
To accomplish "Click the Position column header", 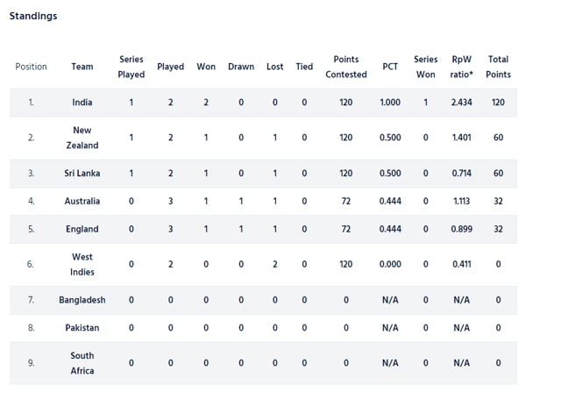I will click(x=32, y=67).
